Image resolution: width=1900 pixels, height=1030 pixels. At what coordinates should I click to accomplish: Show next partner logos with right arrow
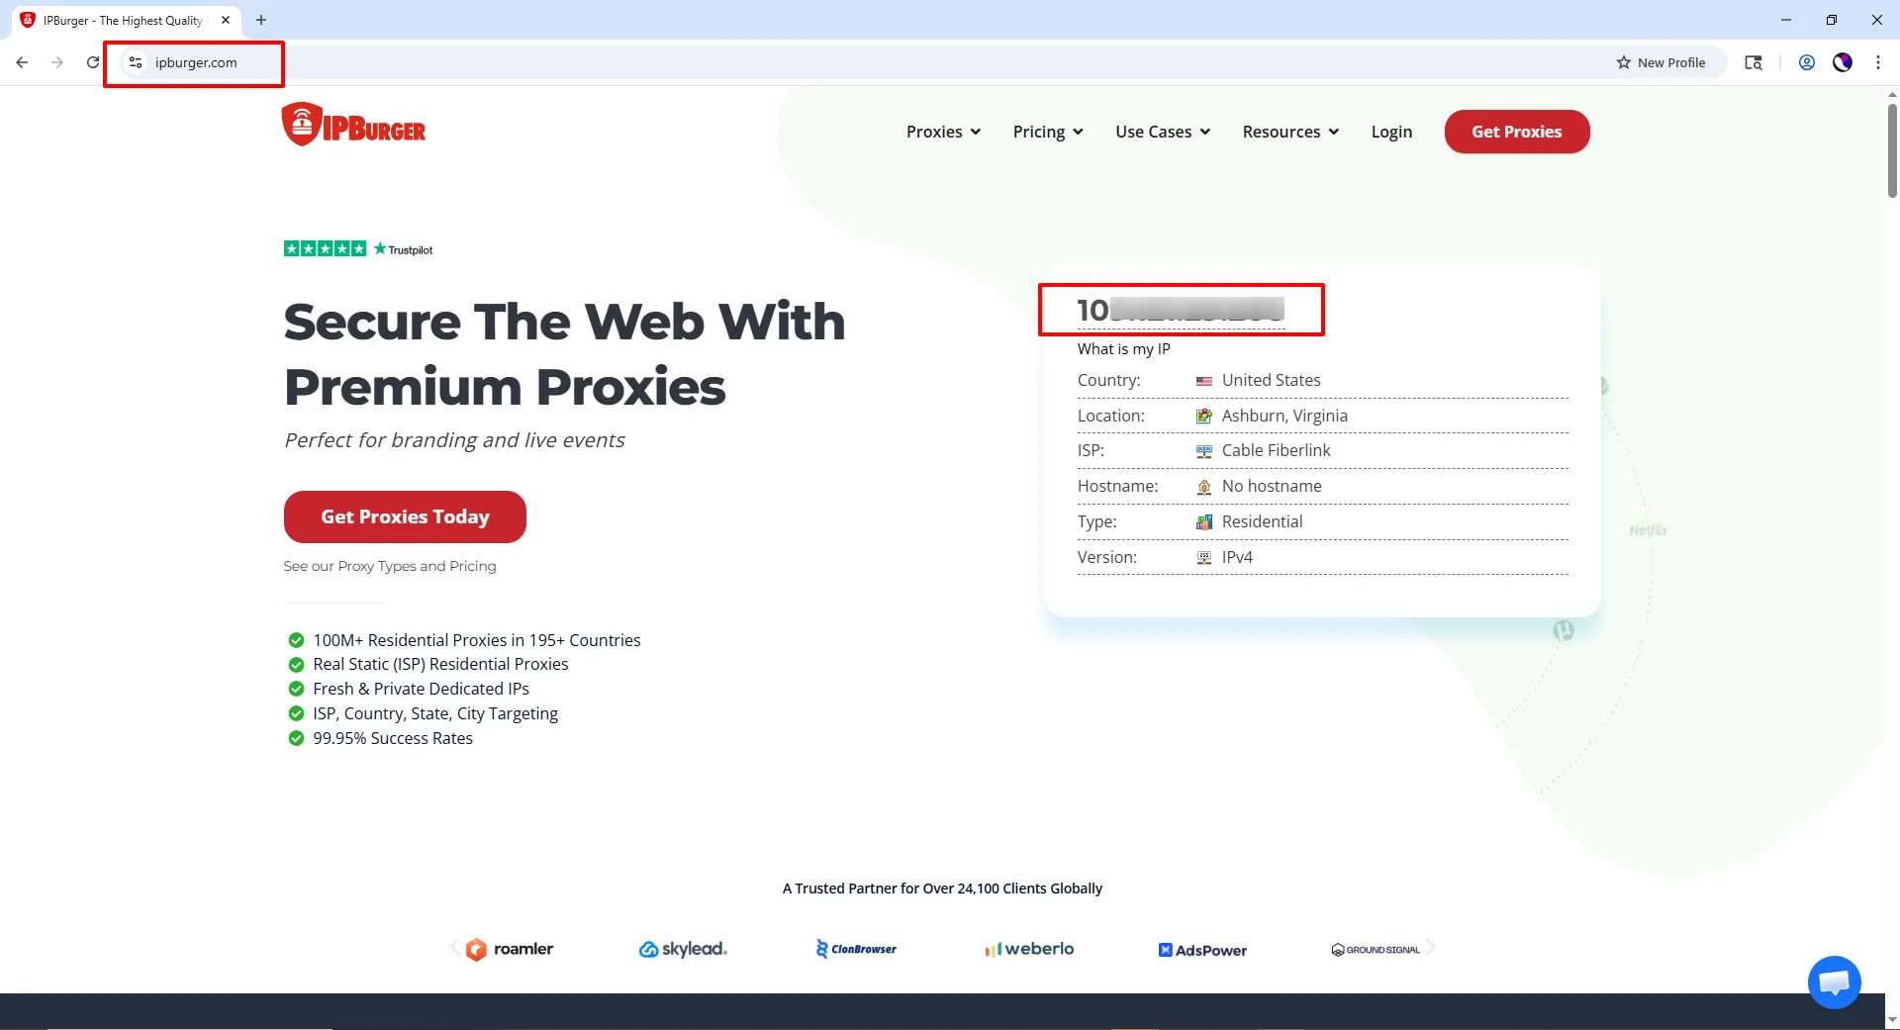click(x=1430, y=948)
